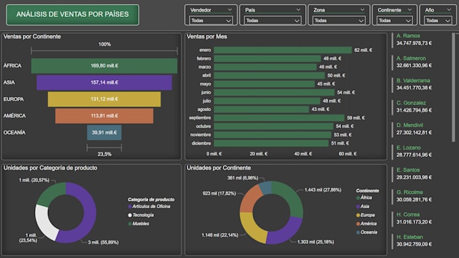
Task: Click the julio sales bar
Action: coord(267,101)
